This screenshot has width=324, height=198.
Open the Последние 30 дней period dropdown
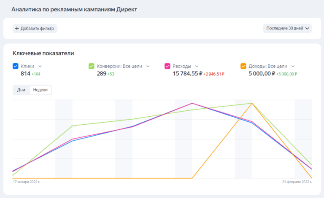pyautogui.click(x=288, y=29)
